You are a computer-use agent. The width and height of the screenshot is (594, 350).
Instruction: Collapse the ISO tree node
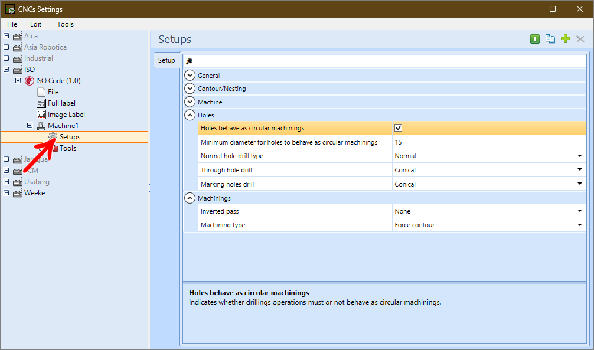[6, 70]
